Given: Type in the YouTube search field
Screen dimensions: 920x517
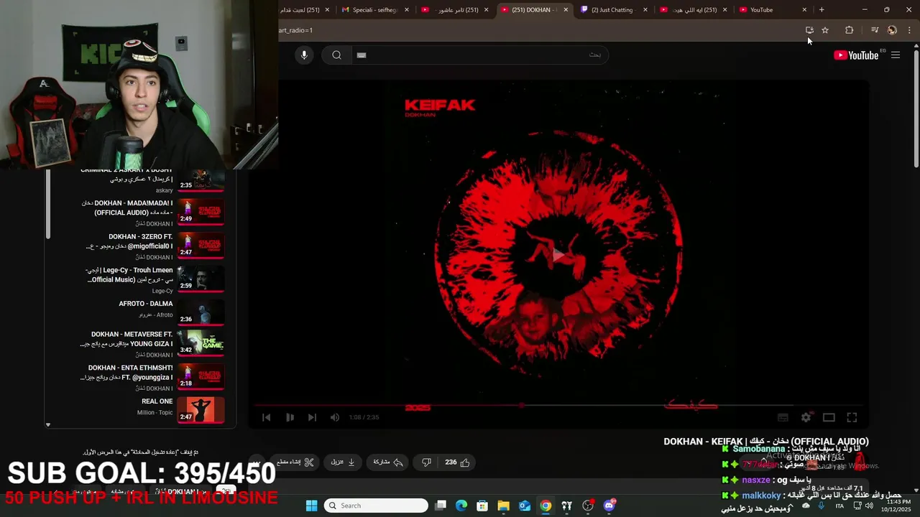Looking at the screenshot, I should 480,55.
